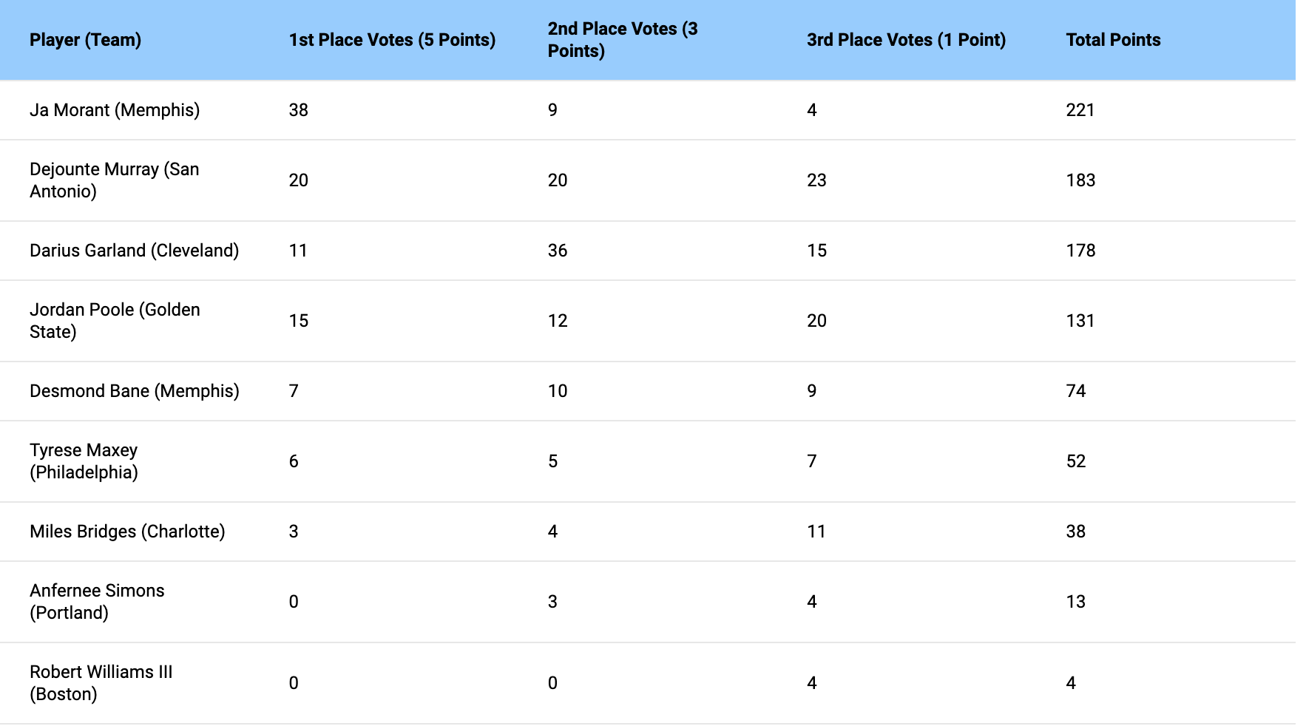Select Desmond Bane (Memphis) name cell

134,391
